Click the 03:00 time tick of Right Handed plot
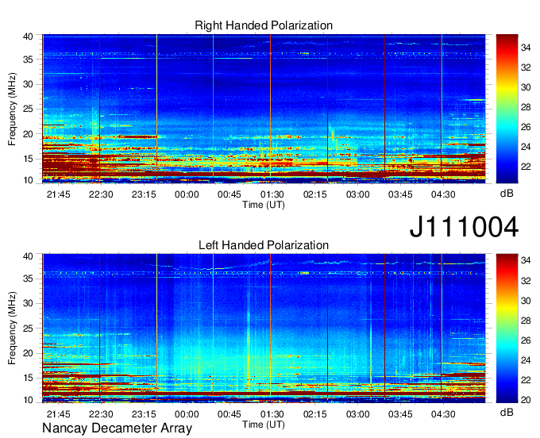Viewport: 540px width, 438px height. (358, 194)
